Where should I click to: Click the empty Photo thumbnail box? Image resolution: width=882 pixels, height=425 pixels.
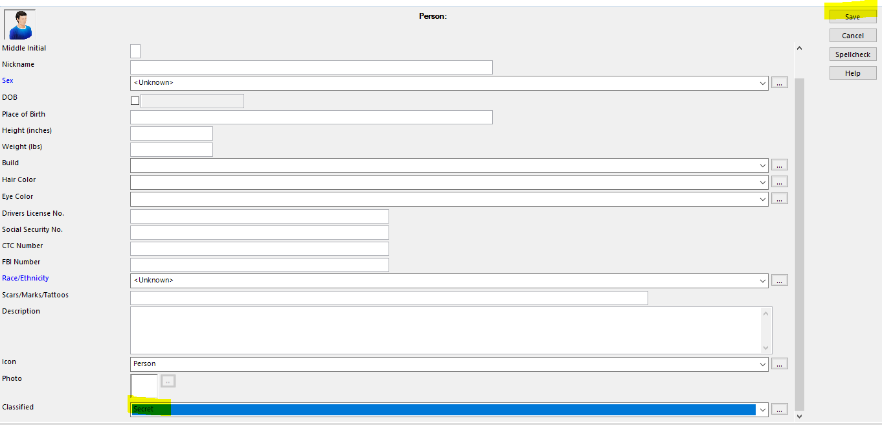coord(142,386)
